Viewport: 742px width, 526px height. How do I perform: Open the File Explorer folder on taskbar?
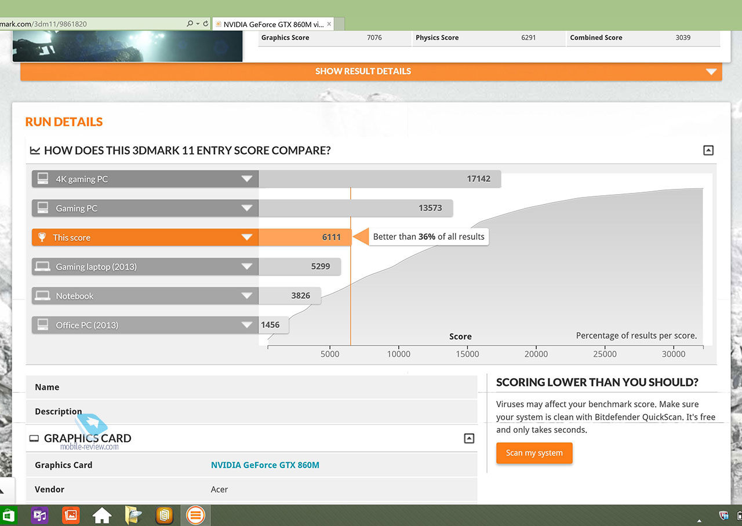pyautogui.click(x=134, y=514)
